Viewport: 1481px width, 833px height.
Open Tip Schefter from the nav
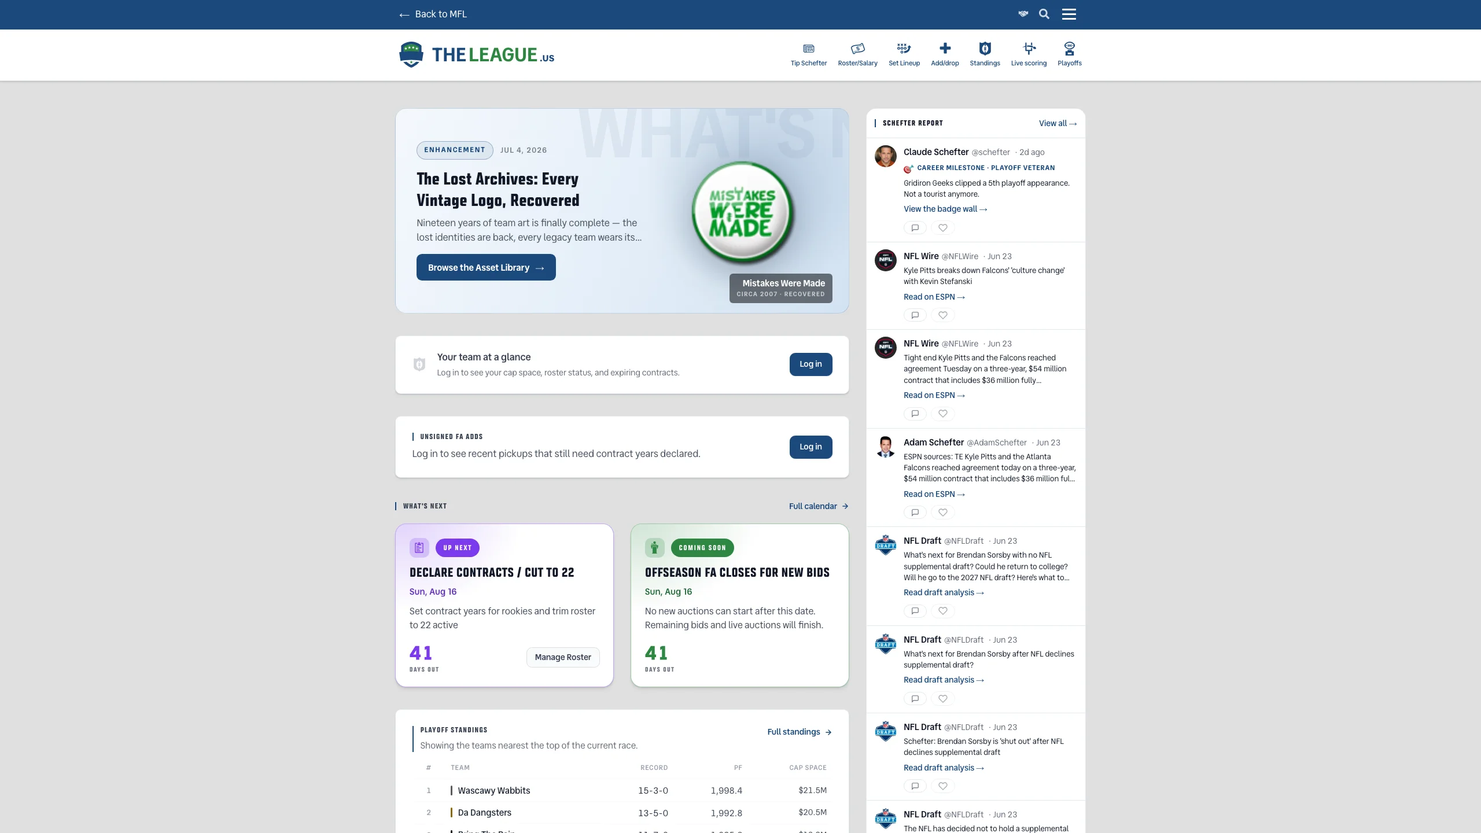(x=809, y=54)
